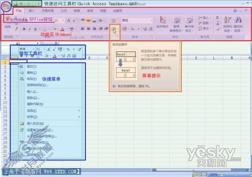Toggle Align Text Left in ribbon
252x177 pixels.
tap(83, 29)
